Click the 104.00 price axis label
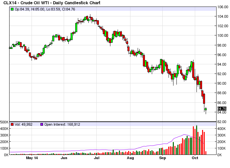Image resolution: width=230 pixels, height=168 pixels. point(223,16)
